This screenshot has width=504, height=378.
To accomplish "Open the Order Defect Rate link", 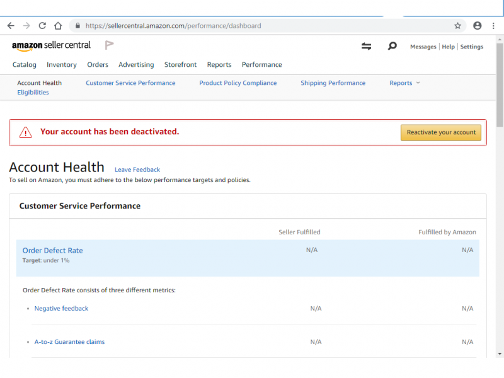I will pos(53,250).
